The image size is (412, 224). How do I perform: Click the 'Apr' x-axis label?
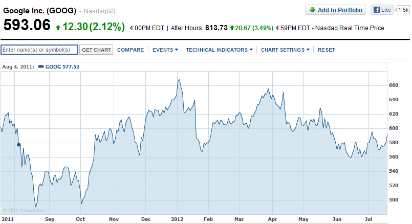[272, 219]
